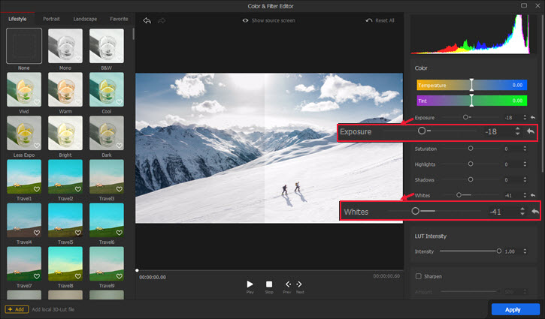Go to previous frame with Prev

click(x=287, y=284)
